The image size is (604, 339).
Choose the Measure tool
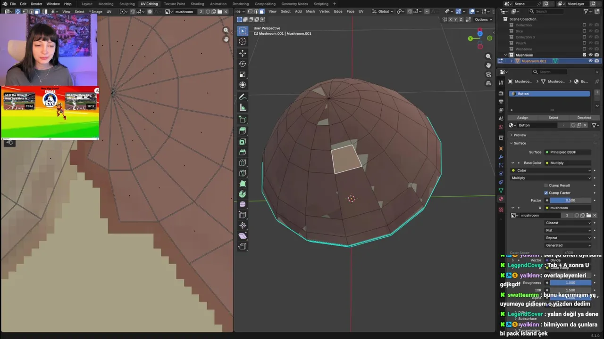tap(243, 108)
